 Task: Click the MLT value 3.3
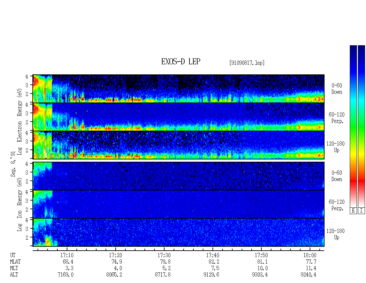tap(70, 268)
